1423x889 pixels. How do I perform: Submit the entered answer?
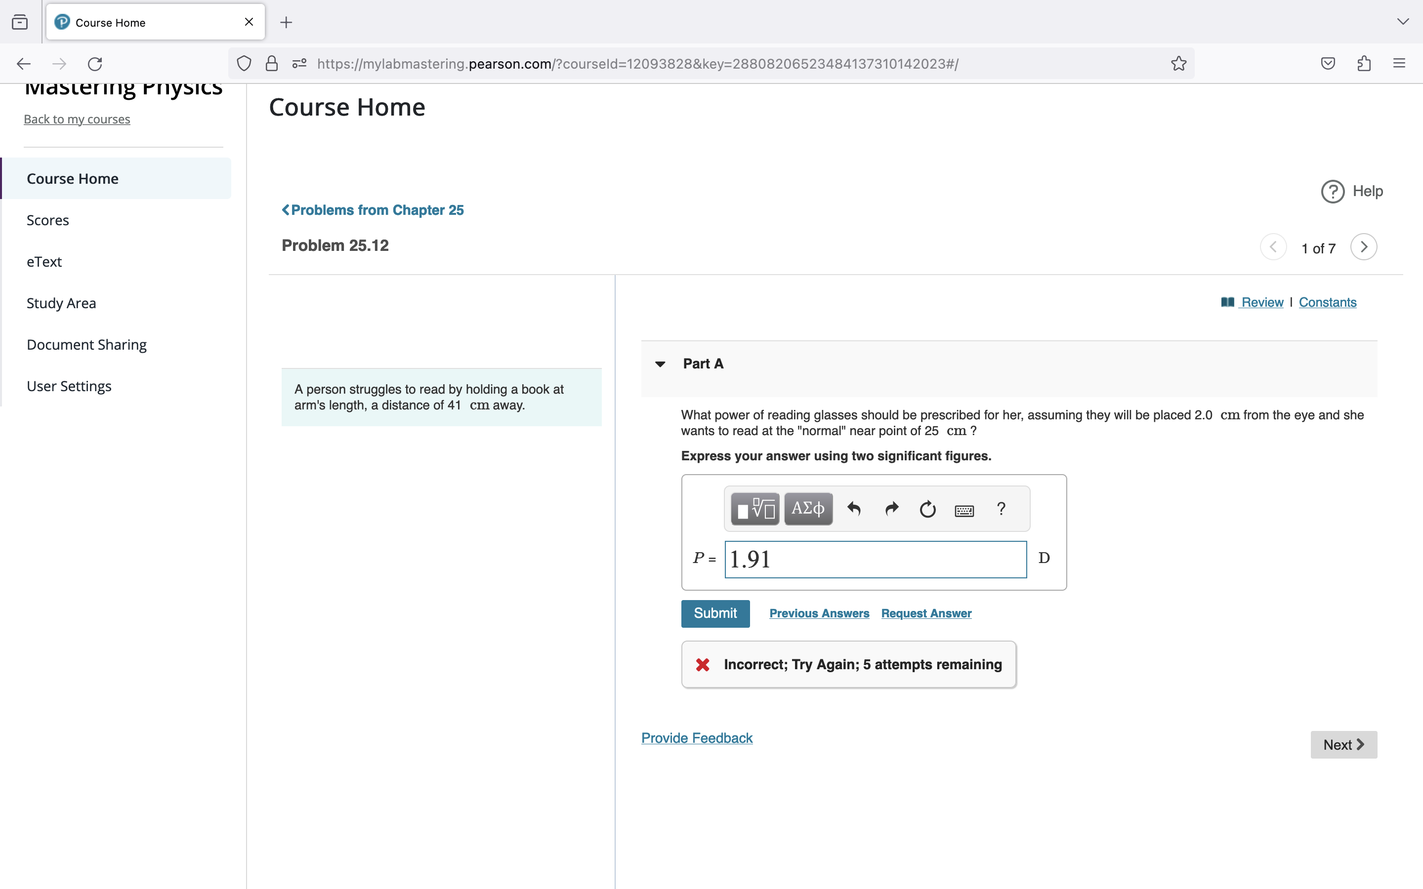coord(715,613)
